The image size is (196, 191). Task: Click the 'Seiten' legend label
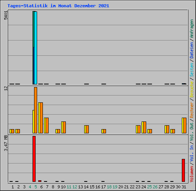192,70
